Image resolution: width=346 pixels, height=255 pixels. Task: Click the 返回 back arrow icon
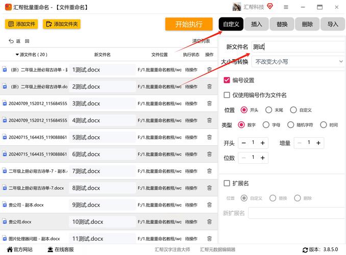coord(11,41)
